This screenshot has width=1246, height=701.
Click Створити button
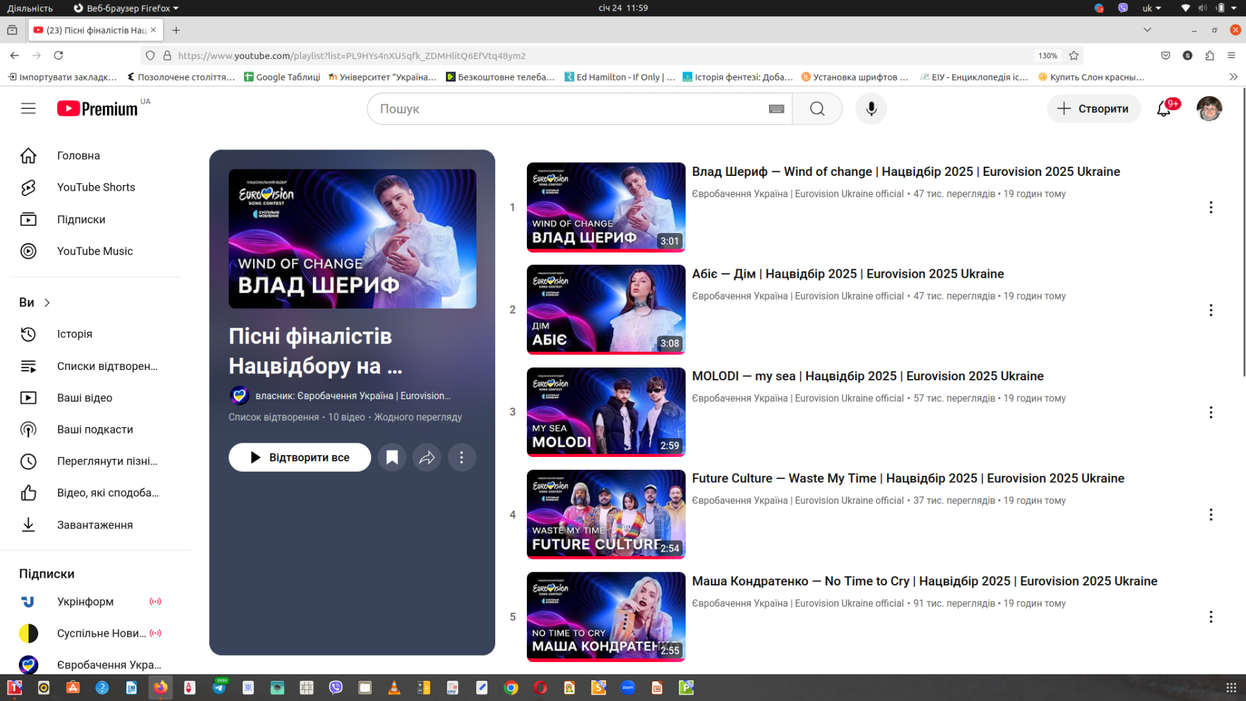[1093, 109]
